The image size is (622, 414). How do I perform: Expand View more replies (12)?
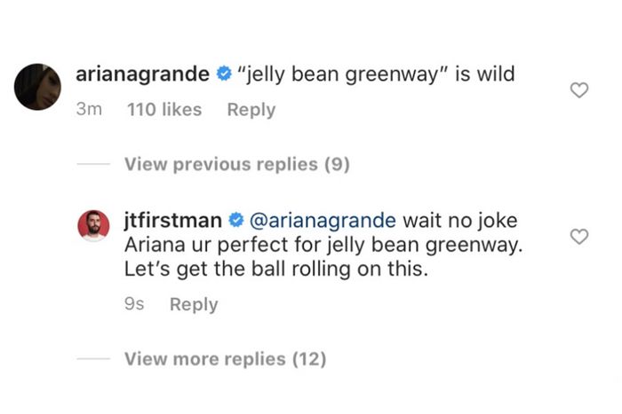click(226, 359)
